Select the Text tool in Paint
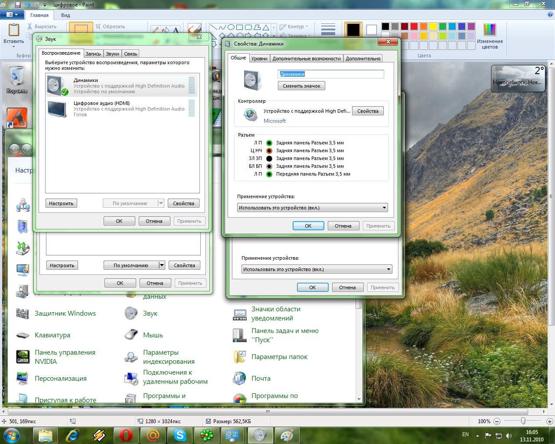 point(176,30)
